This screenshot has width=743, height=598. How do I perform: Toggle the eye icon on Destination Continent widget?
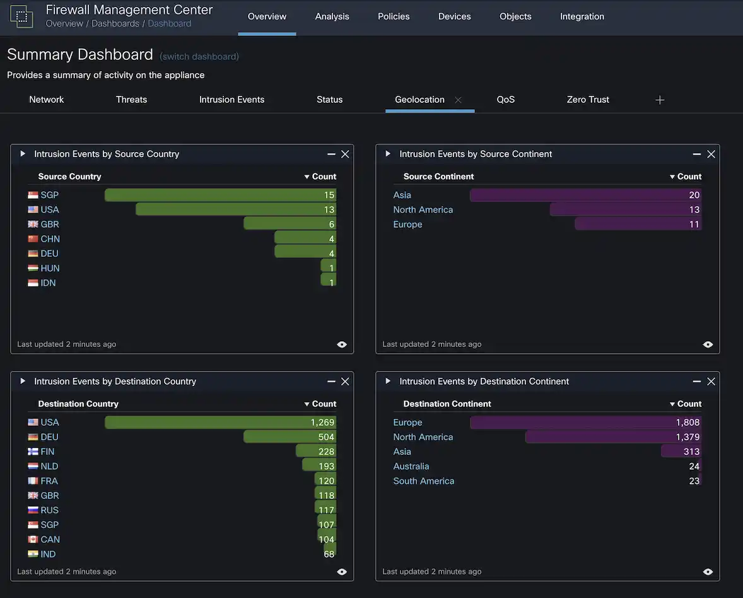point(707,572)
